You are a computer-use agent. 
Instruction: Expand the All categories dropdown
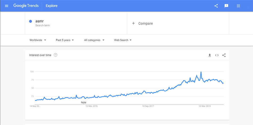[94, 40]
